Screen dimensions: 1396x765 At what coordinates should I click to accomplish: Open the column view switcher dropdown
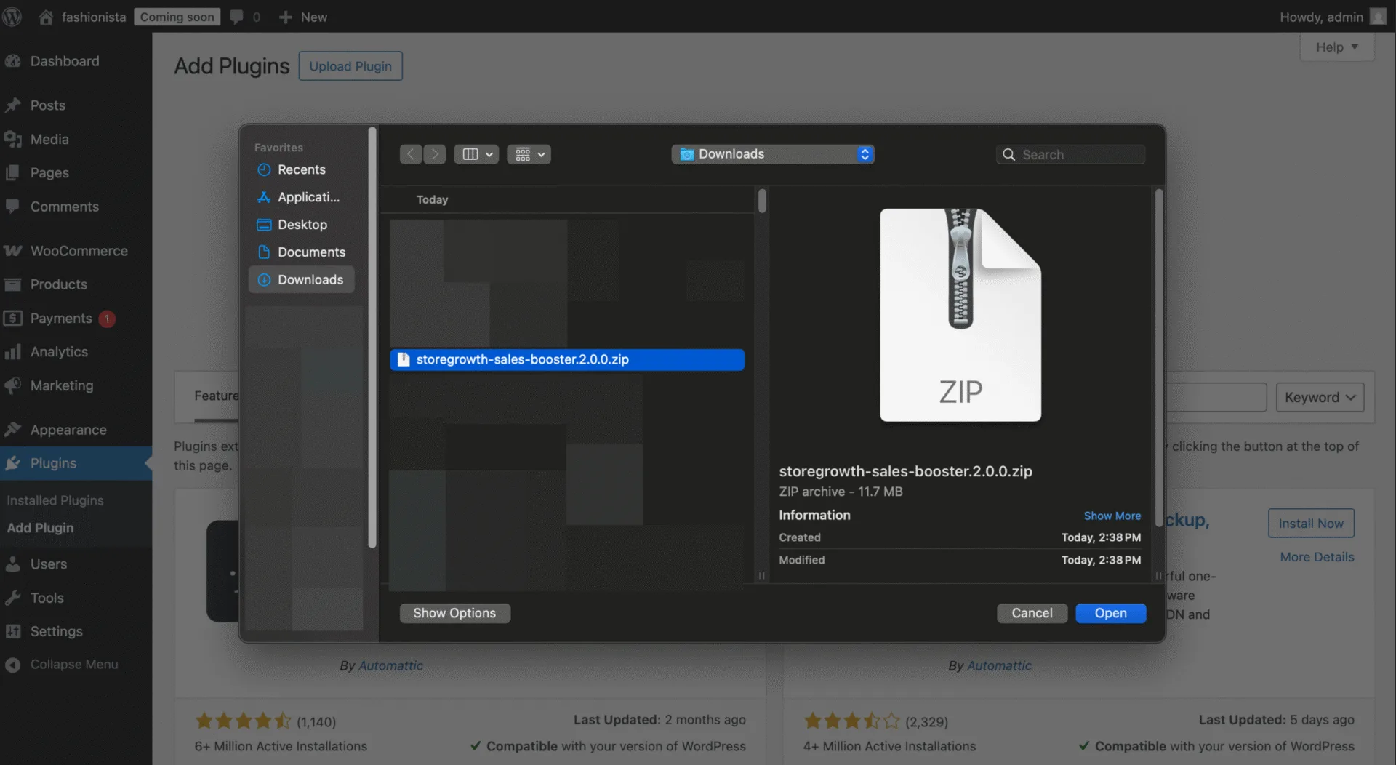(476, 154)
